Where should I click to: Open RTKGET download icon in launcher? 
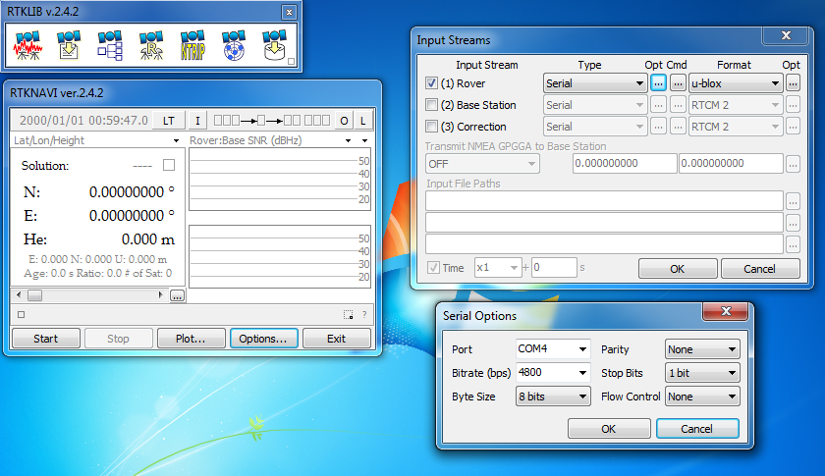[274, 45]
